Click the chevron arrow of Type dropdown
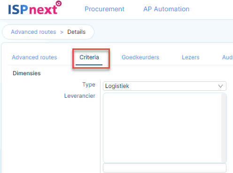This screenshot has height=173, width=233. coord(220,86)
